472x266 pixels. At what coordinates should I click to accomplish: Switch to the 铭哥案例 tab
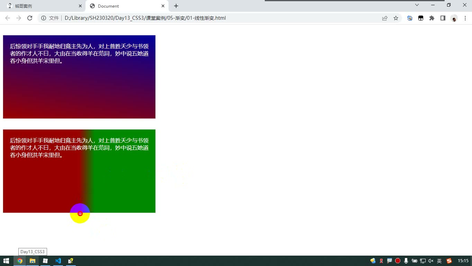[43, 6]
